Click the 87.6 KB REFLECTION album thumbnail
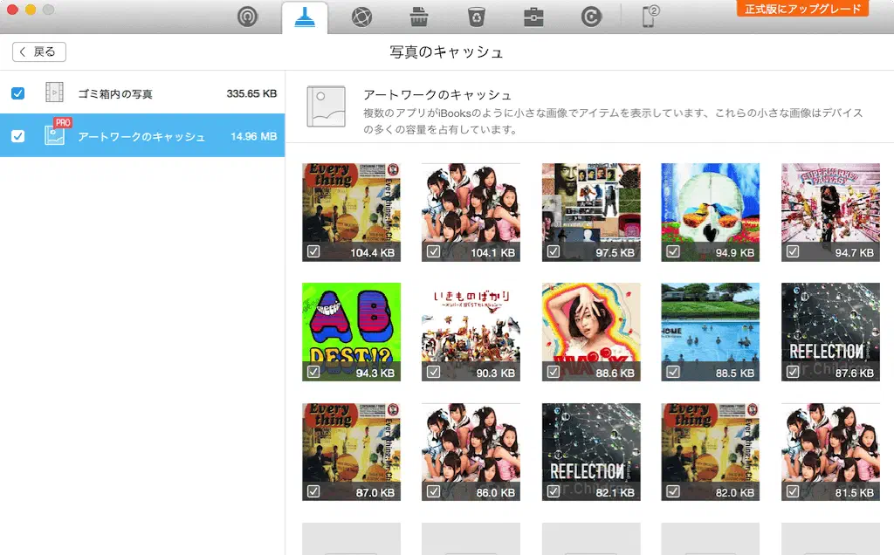This screenshot has height=555, width=894. pos(830,324)
